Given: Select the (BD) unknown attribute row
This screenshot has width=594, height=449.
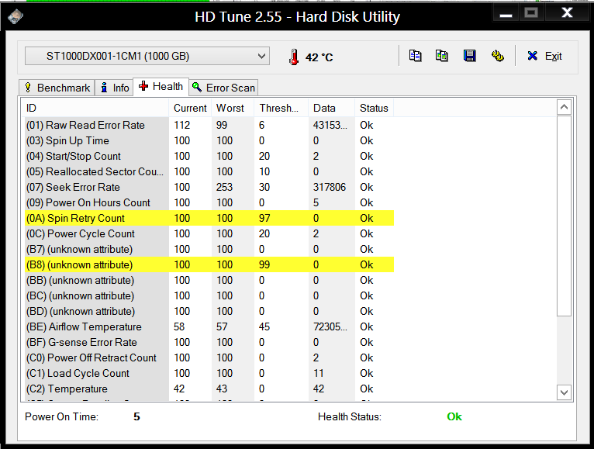Looking at the screenshot, I should coord(209,312).
